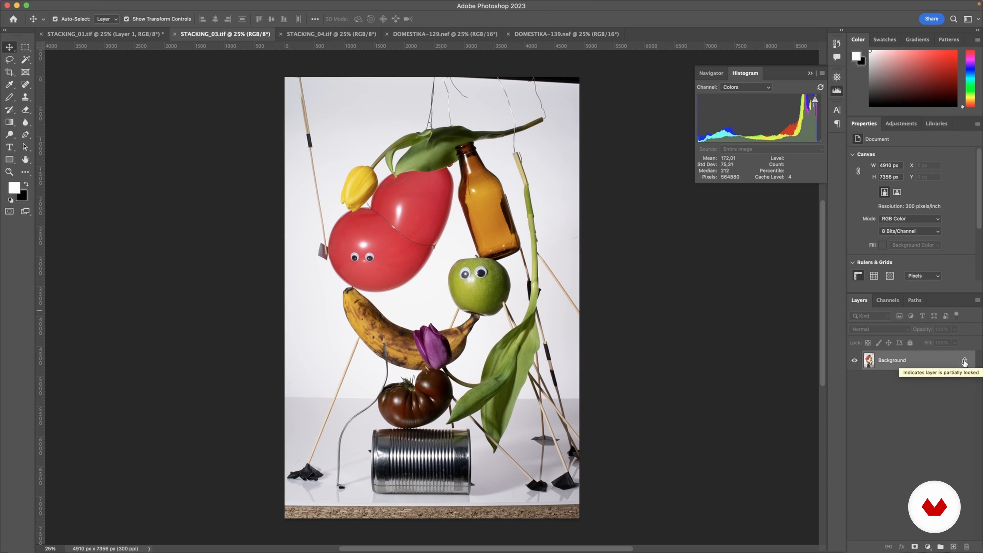Swap foreground and background colors
The image size is (983, 553).
click(26, 184)
